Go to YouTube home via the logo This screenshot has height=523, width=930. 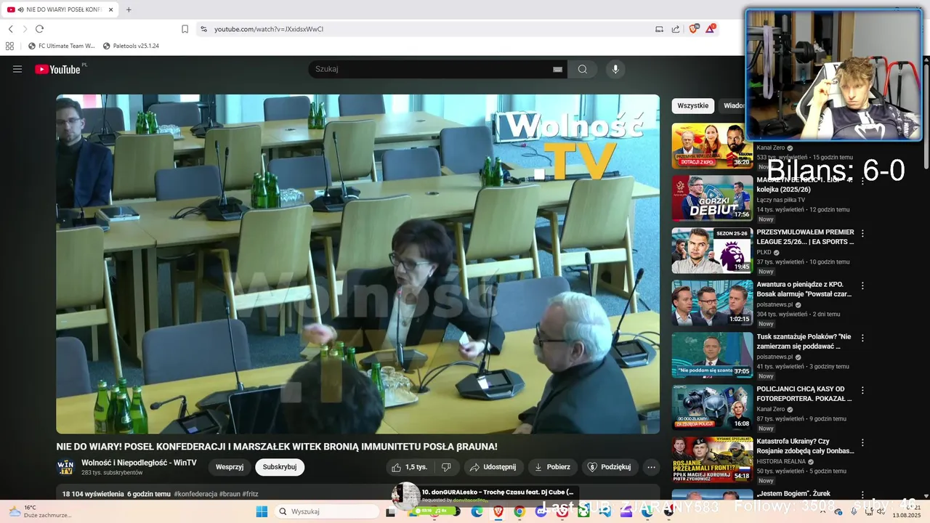pos(57,69)
